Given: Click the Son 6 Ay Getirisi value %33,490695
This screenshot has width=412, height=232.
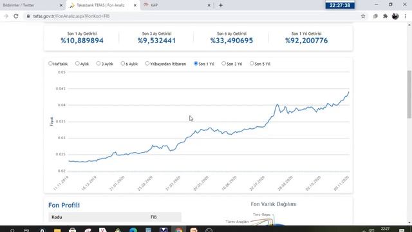Looking at the screenshot, I should click(232, 41).
